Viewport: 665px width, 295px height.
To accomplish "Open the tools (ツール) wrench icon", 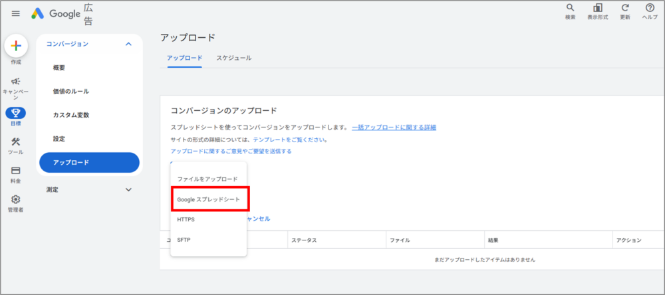I will tap(16, 142).
